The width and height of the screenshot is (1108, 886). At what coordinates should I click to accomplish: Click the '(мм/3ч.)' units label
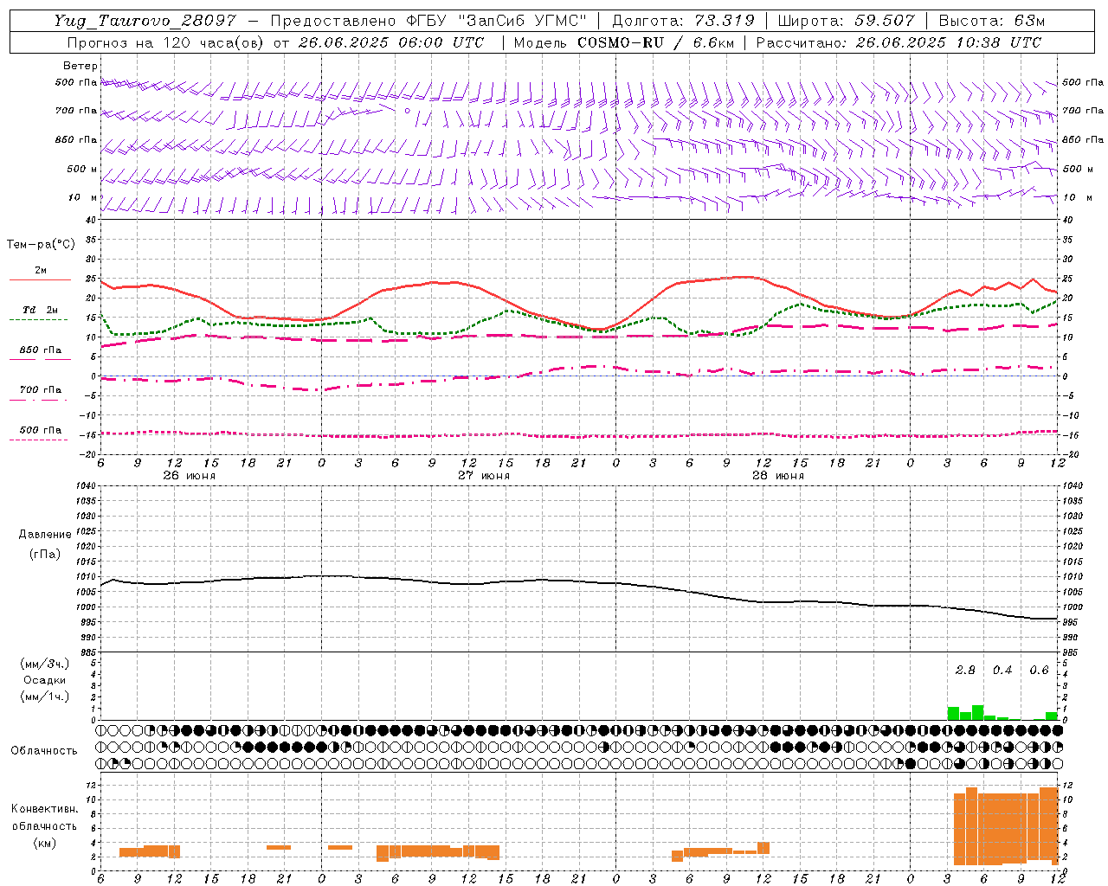point(45,664)
